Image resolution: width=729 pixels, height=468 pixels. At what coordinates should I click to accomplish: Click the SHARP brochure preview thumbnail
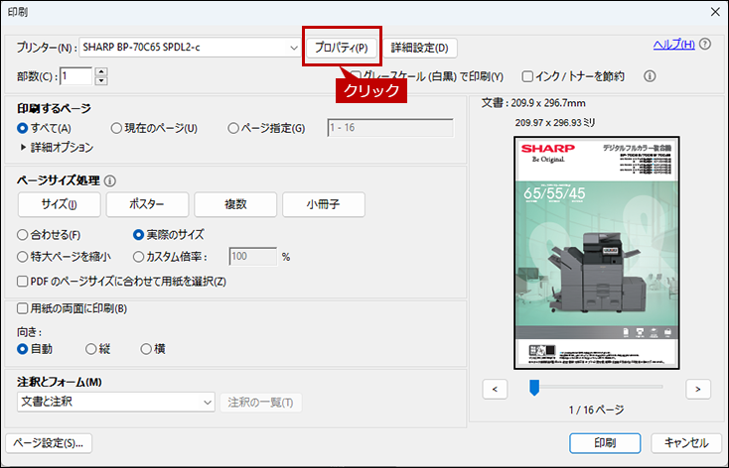click(597, 253)
